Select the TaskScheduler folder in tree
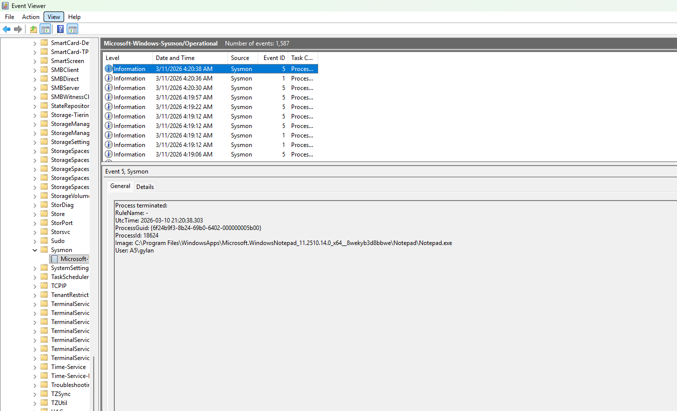 [x=69, y=277]
